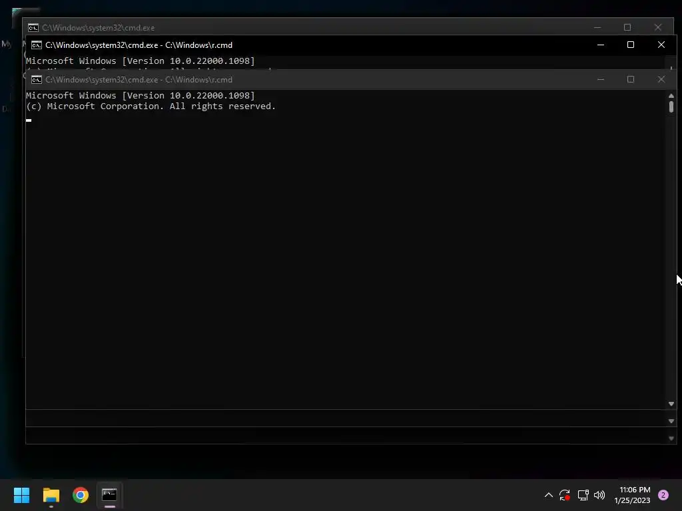Open the system menu icon of the rearmost cmd.exe window

click(33, 28)
